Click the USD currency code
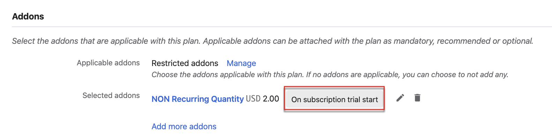Viewport: 552px width, 139px height. point(253,99)
